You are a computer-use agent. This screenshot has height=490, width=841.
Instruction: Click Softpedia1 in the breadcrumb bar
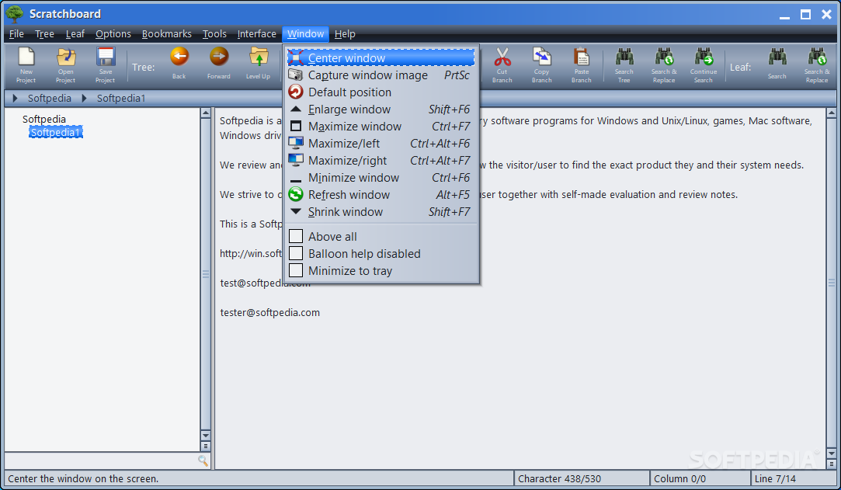(121, 98)
